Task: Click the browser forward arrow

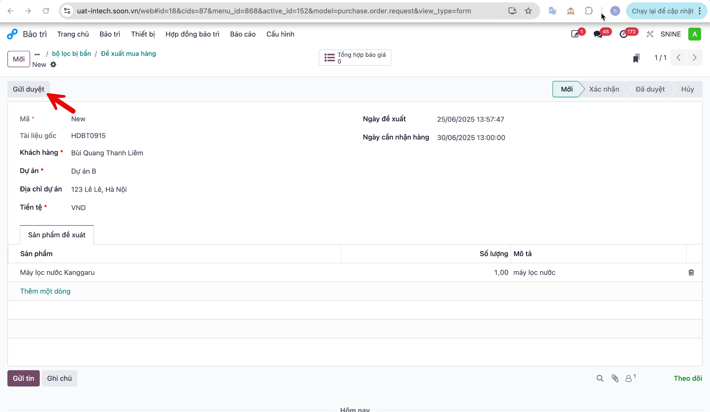Action: 28,11
